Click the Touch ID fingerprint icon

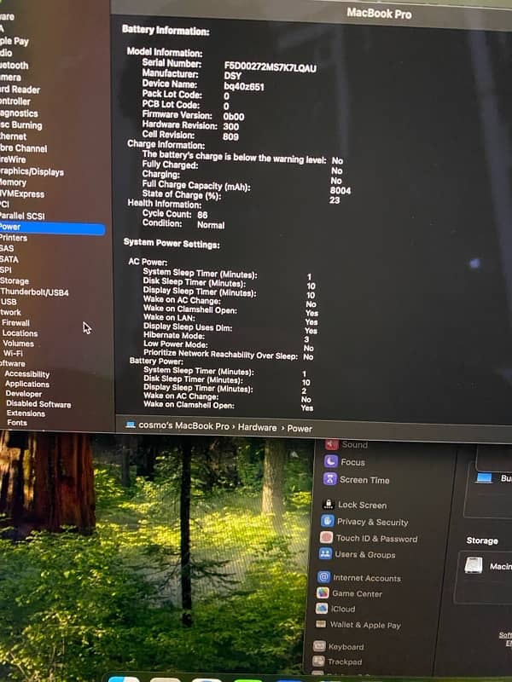[x=327, y=538]
